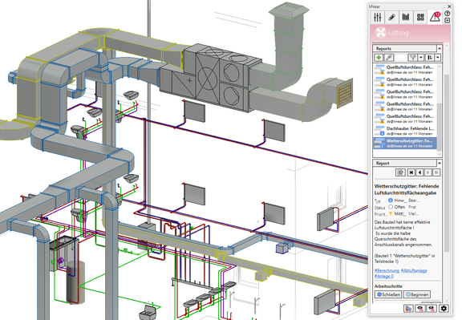Screen dimensions: 462x320
Task: Open the filter funnel dropdown arrow
Action: click(421, 58)
